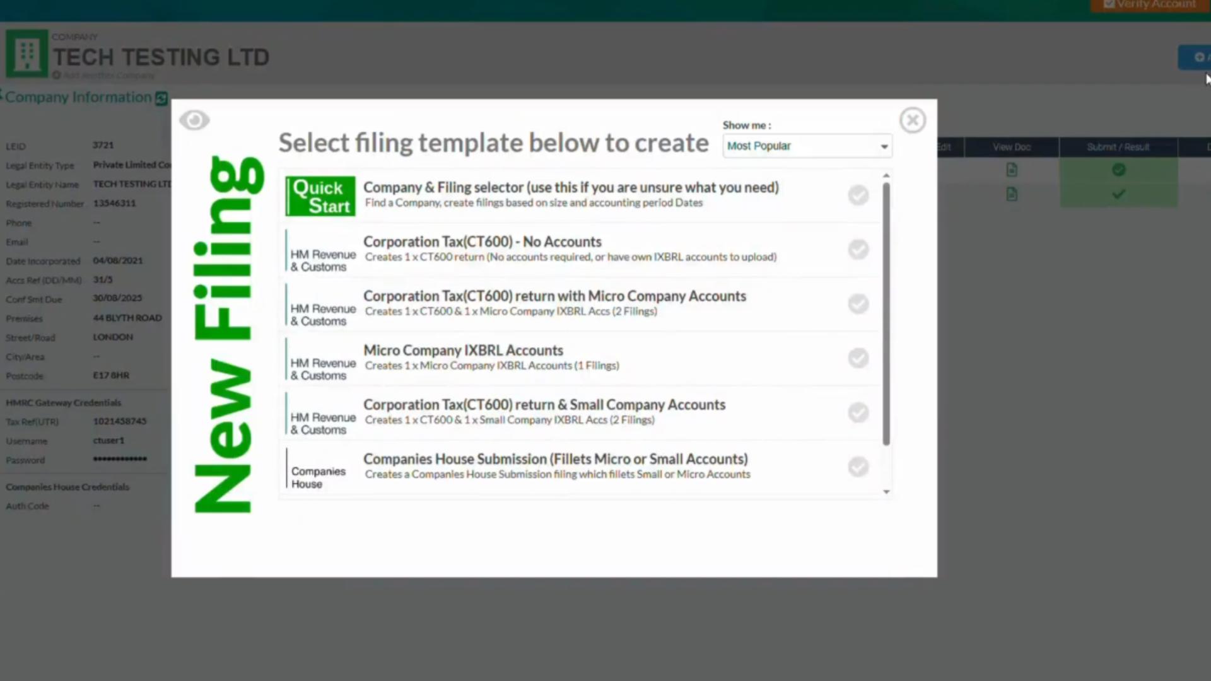This screenshot has width=1211, height=681.
Task: Click the company building logo for Tech Testing Ltd
Action: (26, 54)
